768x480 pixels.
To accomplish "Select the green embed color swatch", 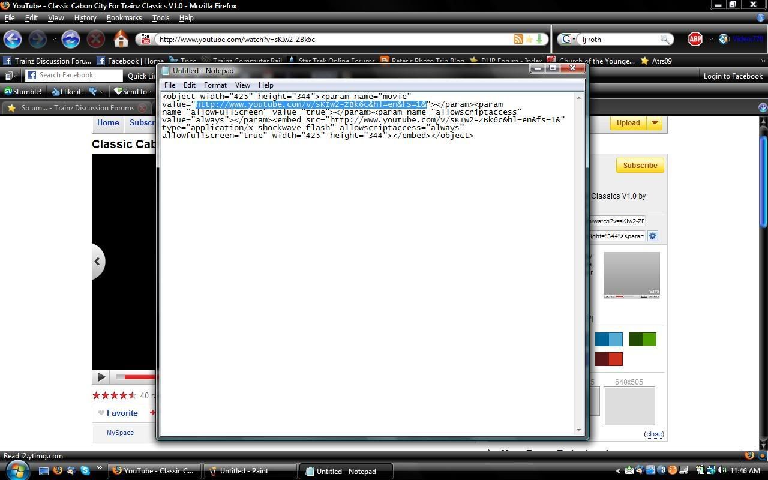I will (642, 340).
